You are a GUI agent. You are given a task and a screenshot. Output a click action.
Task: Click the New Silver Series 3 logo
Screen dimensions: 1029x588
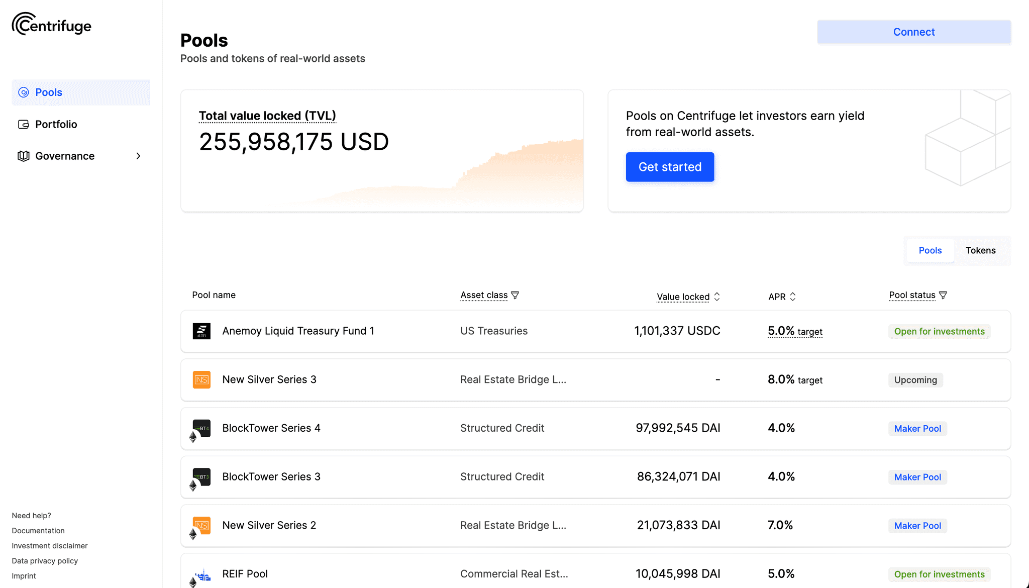(201, 379)
